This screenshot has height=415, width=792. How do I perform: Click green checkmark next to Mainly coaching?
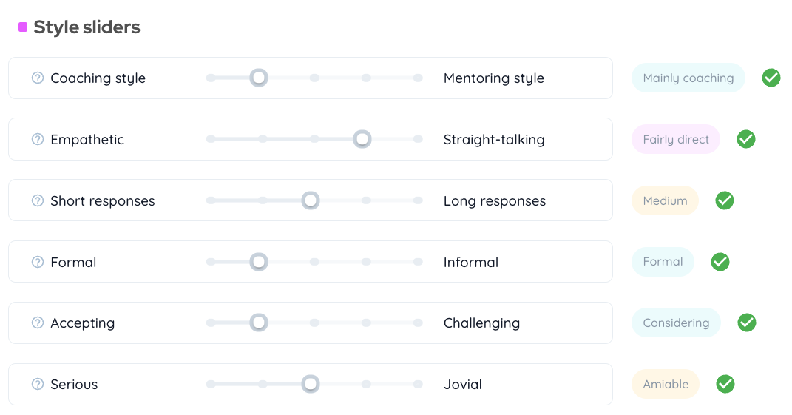pyautogui.click(x=771, y=78)
